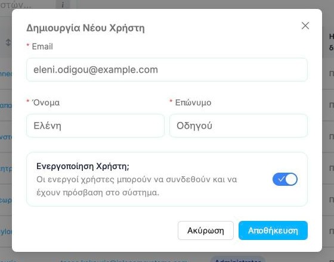Click the Επώνυμο field label
Screen dimensions: 334x262
pyautogui.click(x=193, y=102)
